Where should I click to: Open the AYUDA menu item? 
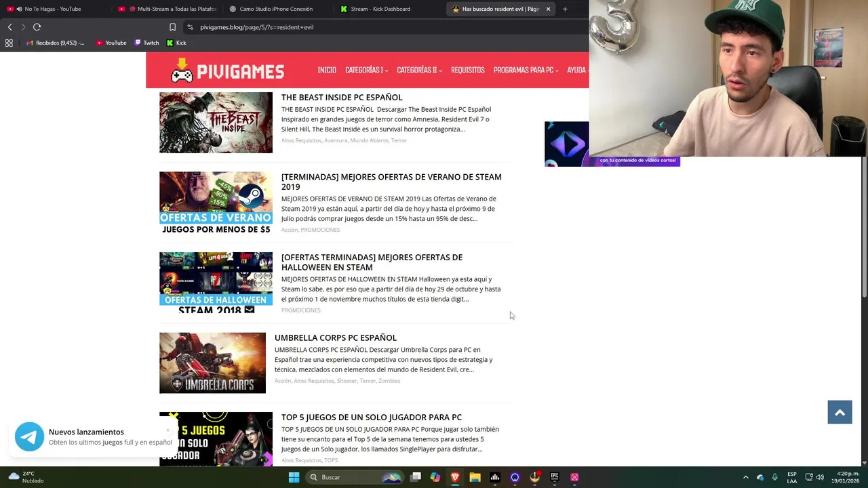(577, 70)
